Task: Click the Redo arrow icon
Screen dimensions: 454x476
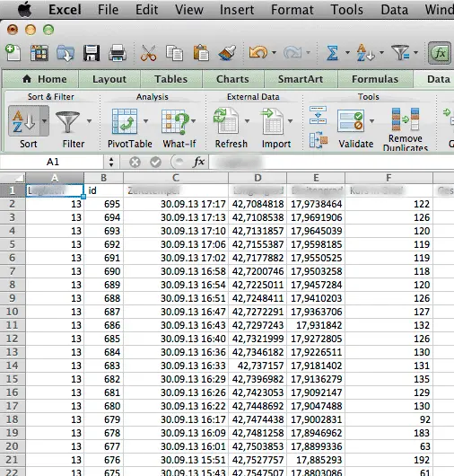Action: tap(292, 52)
